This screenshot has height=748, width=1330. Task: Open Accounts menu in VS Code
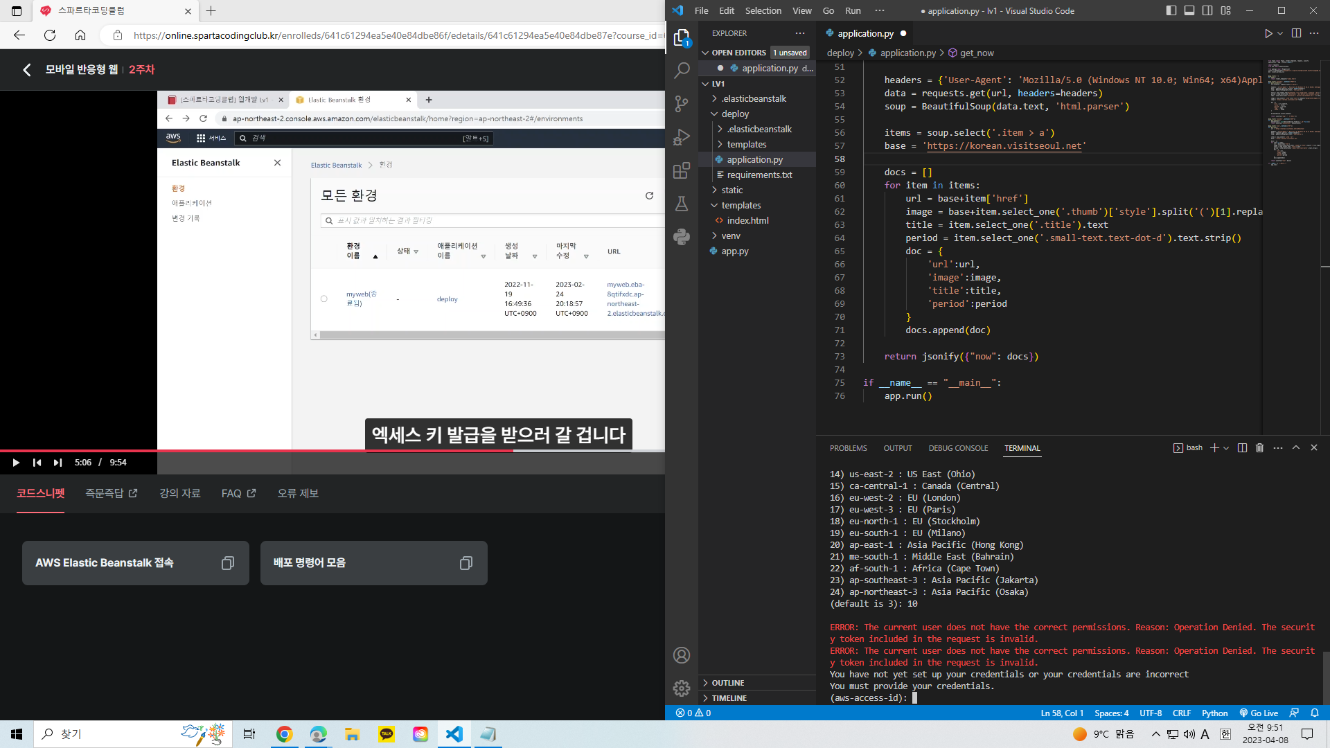(682, 655)
